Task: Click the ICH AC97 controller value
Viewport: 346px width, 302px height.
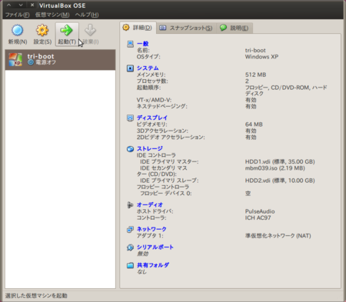Action: click(x=258, y=218)
